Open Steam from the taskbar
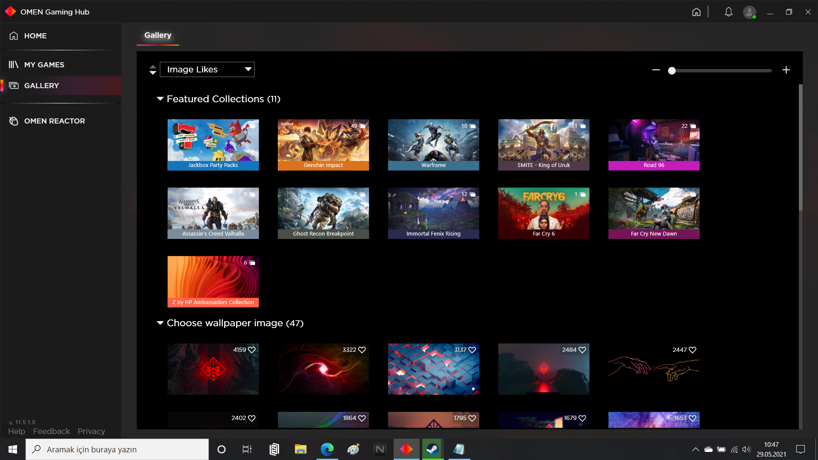The height and width of the screenshot is (460, 818). pos(432,449)
